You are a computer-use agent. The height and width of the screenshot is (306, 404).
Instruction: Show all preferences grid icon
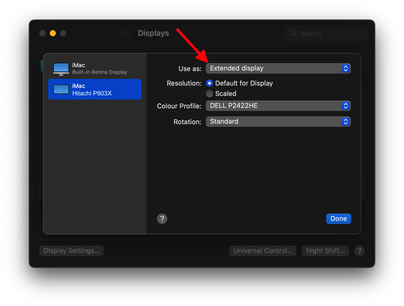click(x=125, y=33)
